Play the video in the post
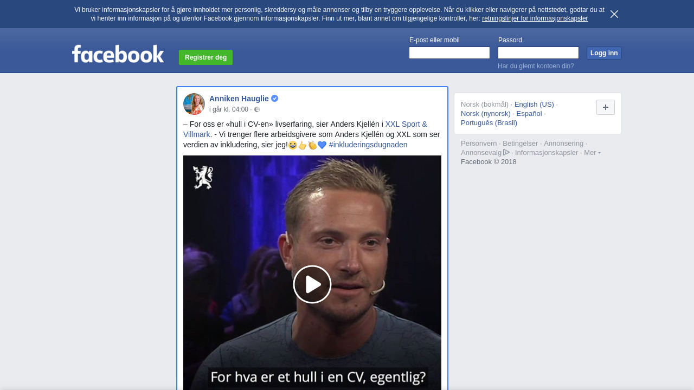Viewport: 694px width, 390px height. [312, 284]
